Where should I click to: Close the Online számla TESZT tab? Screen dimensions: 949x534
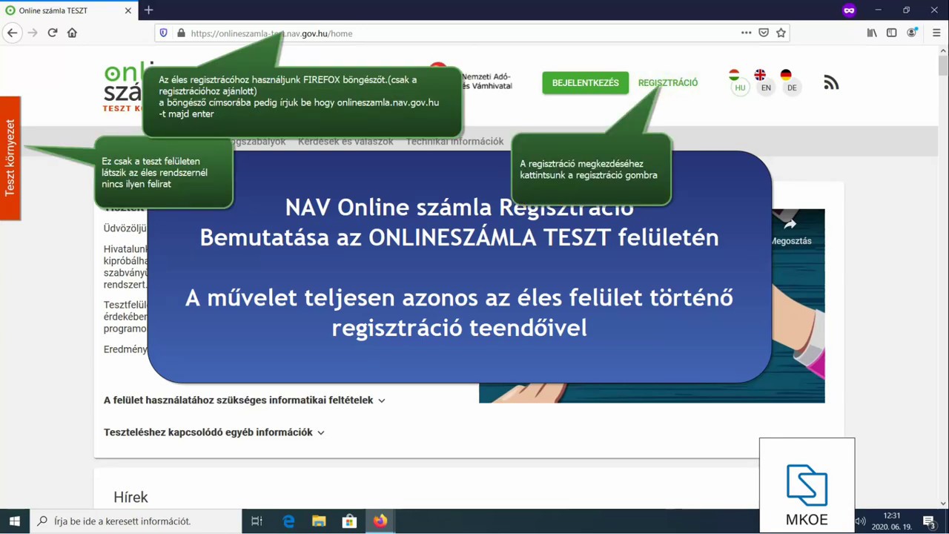[128, 10]
